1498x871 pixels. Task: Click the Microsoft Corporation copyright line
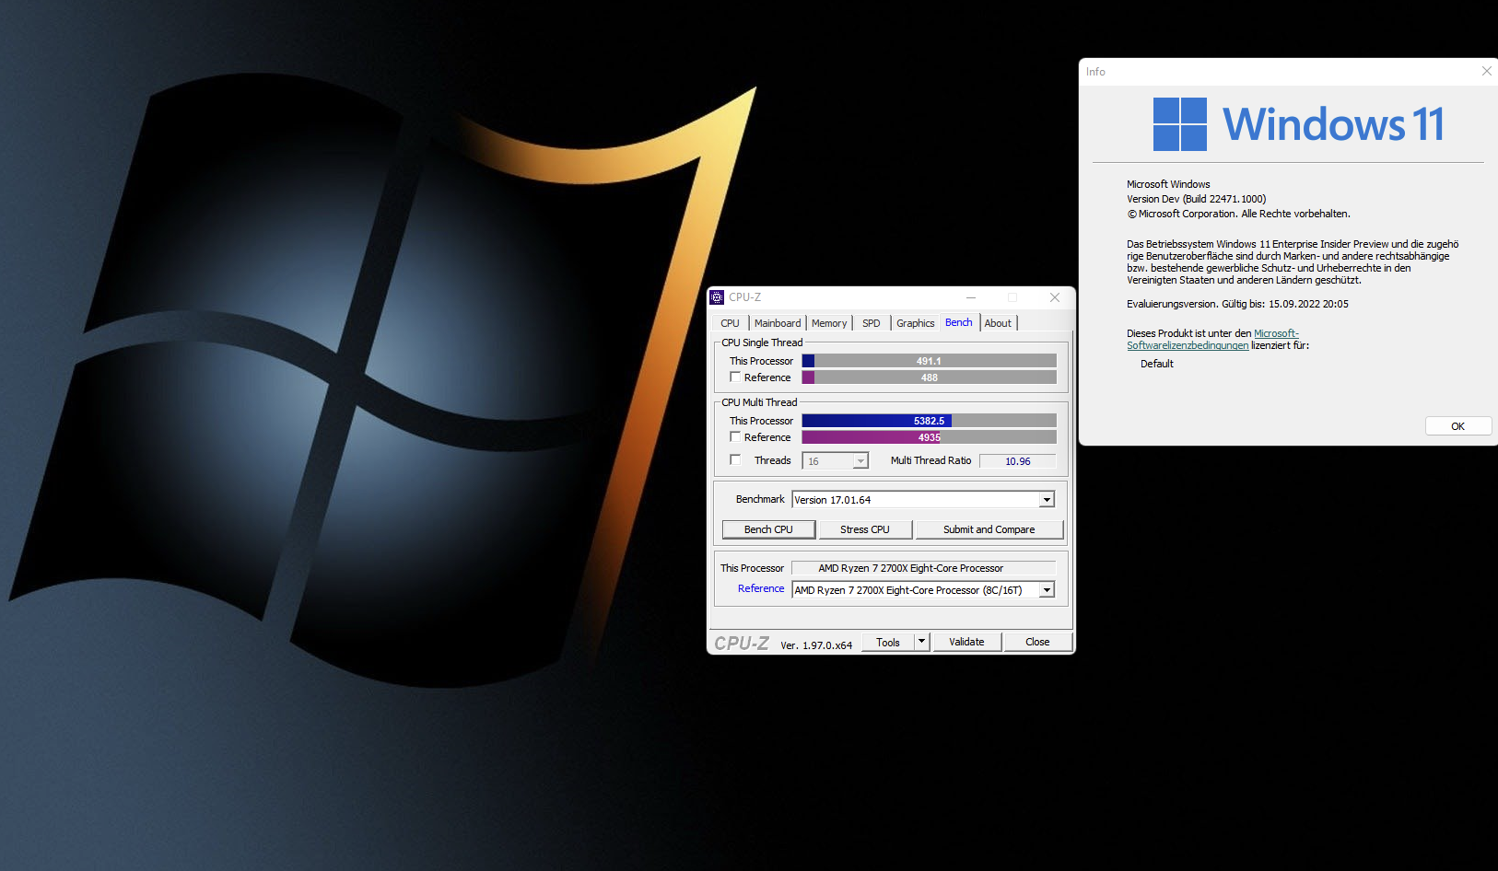click(x=1238, y=214)
